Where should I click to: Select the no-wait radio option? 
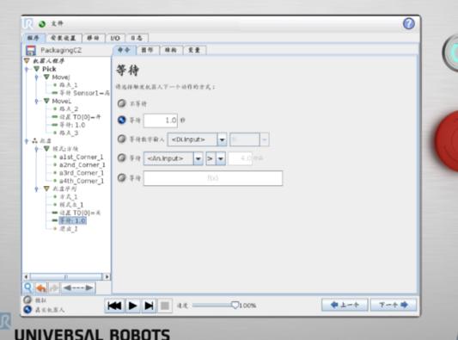(x=121, y=103)
